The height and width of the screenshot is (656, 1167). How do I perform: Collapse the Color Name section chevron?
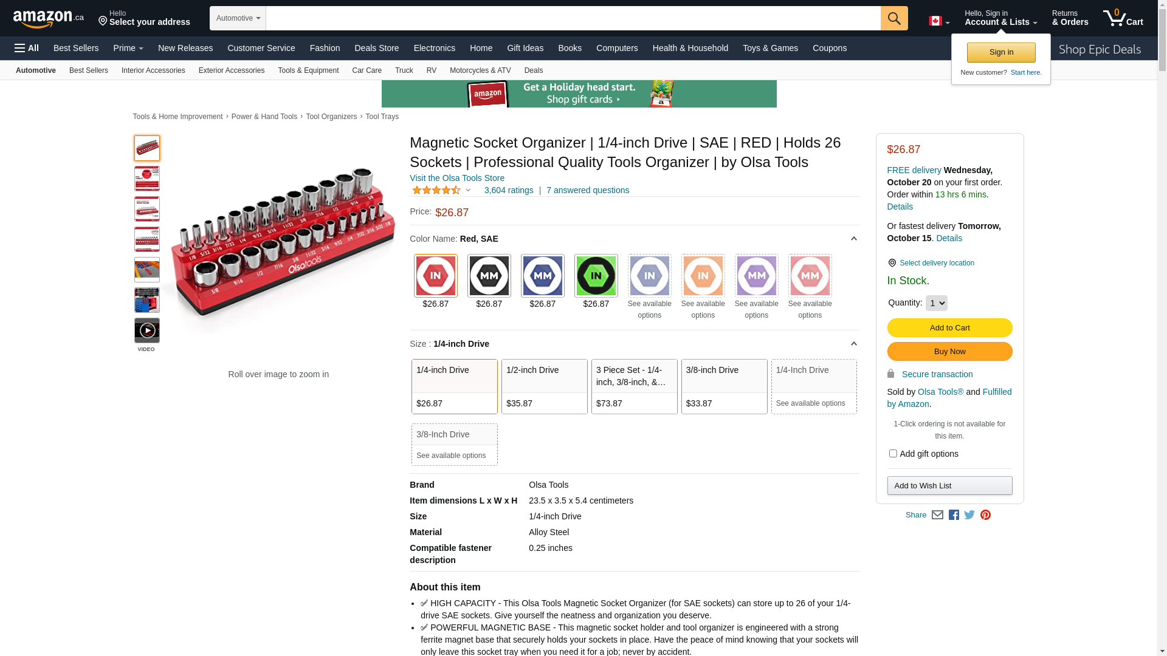tap(853, 239)
